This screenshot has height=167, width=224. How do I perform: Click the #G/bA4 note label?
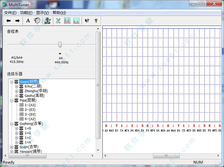click(17, 58)
